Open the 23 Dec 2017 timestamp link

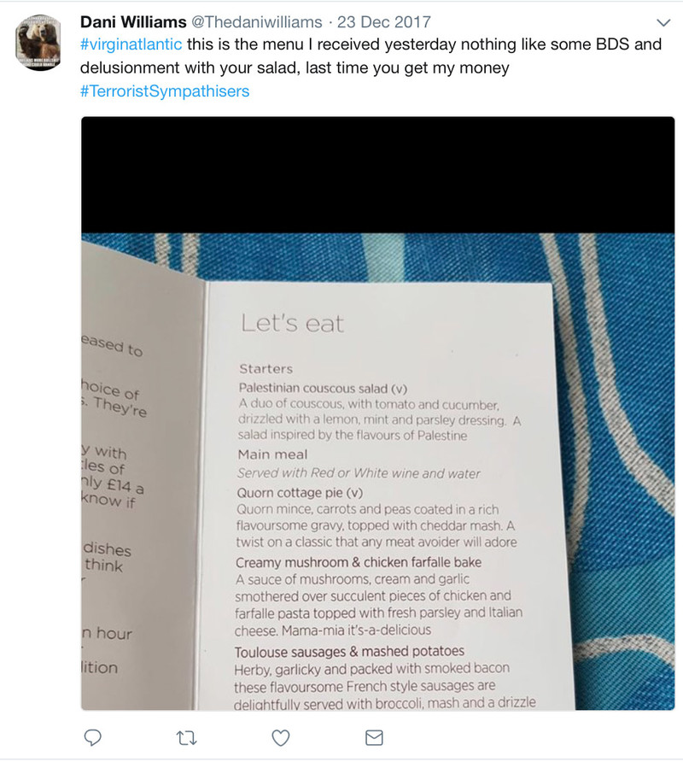pos(384,22)
